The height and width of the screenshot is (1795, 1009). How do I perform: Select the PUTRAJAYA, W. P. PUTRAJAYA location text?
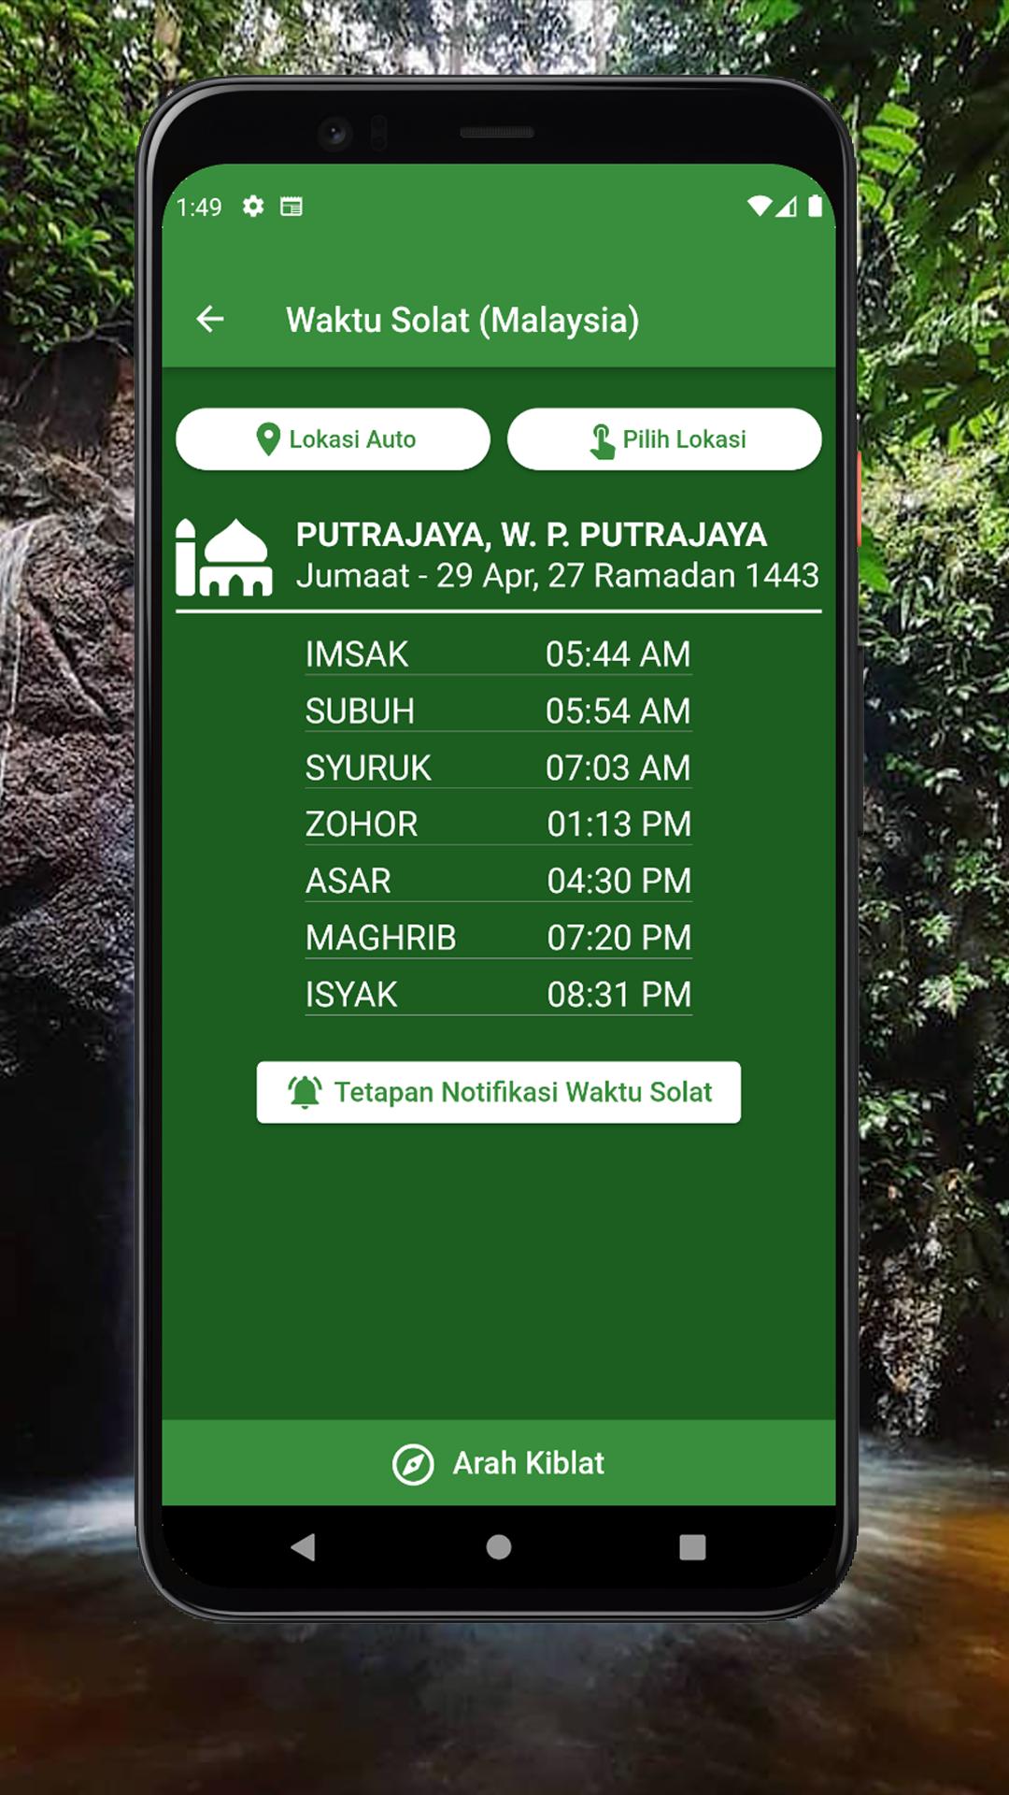pyautogui.click(x=532, y=535)
